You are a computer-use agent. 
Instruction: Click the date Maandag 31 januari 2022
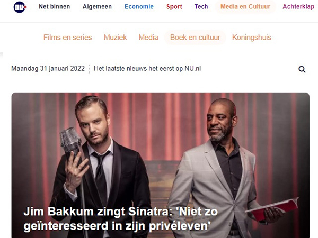click(x=48, y=69)
